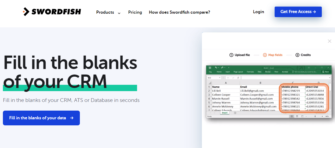Click Lili.Bell@gmail.com cell
Image resolution: width=335 pixels, height=148 pixels.
(x=260, y=91)
